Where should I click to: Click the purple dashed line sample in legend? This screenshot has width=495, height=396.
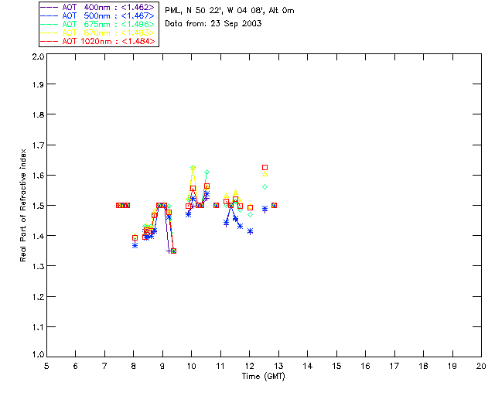[49, 7]
